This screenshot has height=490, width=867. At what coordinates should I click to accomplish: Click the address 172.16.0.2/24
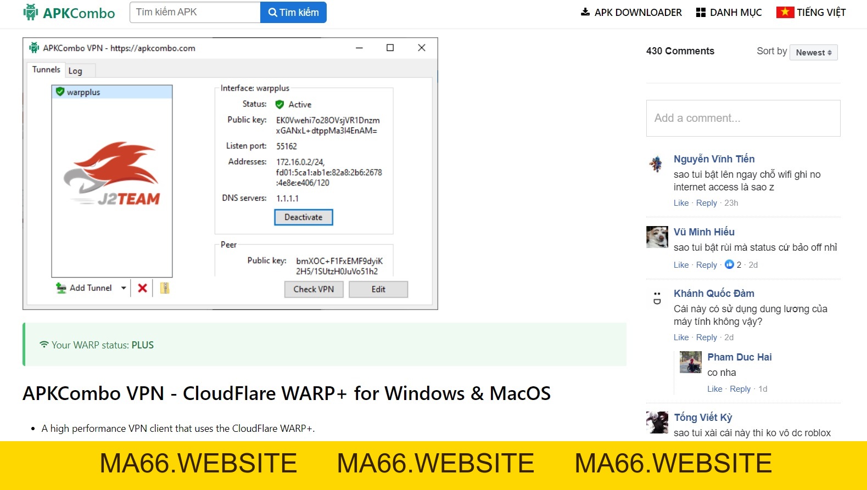click(300, 162)
